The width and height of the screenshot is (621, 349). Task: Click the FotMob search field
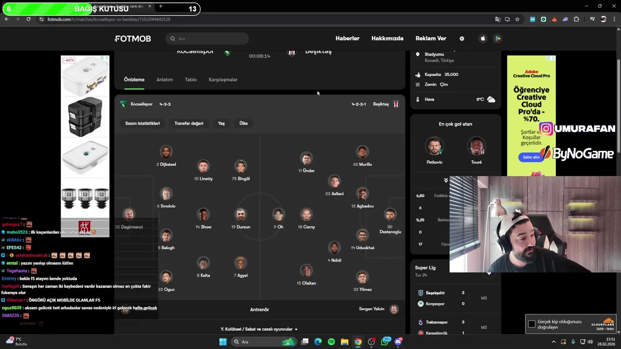point(207,38)
